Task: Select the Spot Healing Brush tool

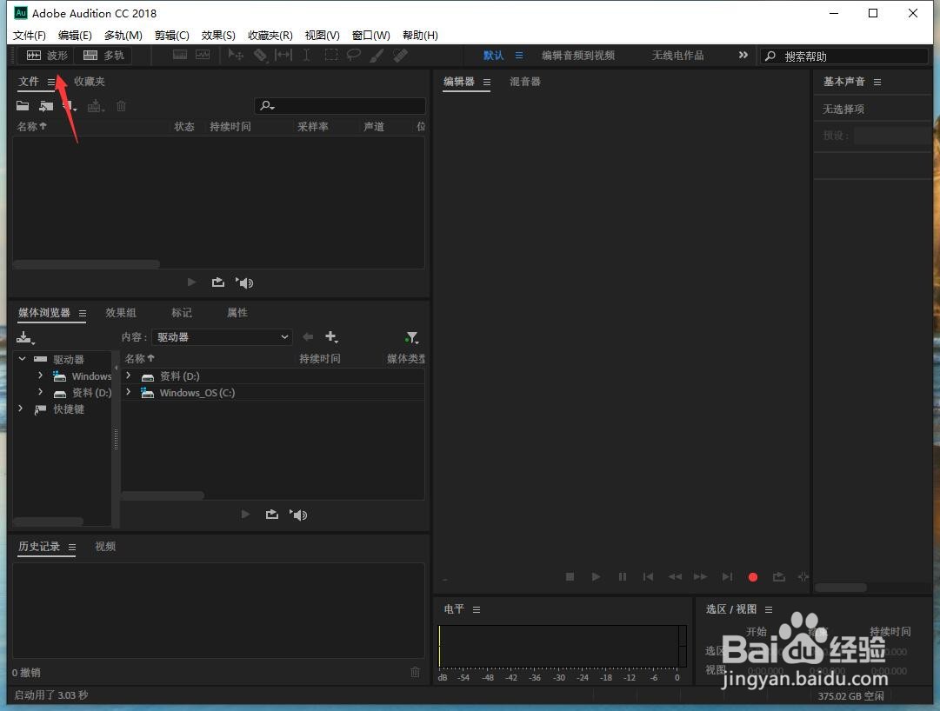Action: coord(400,55)
